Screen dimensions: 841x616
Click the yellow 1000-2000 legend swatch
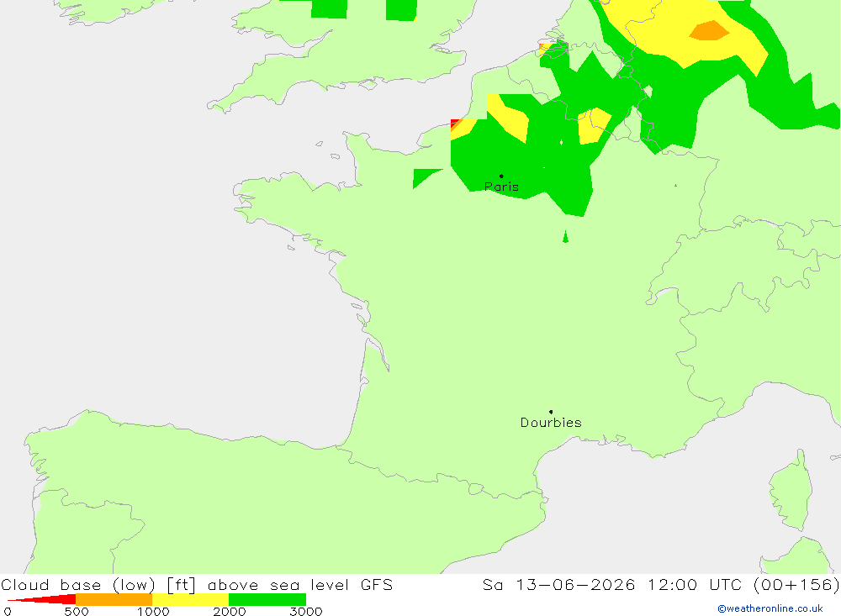[x=190, y=599]
